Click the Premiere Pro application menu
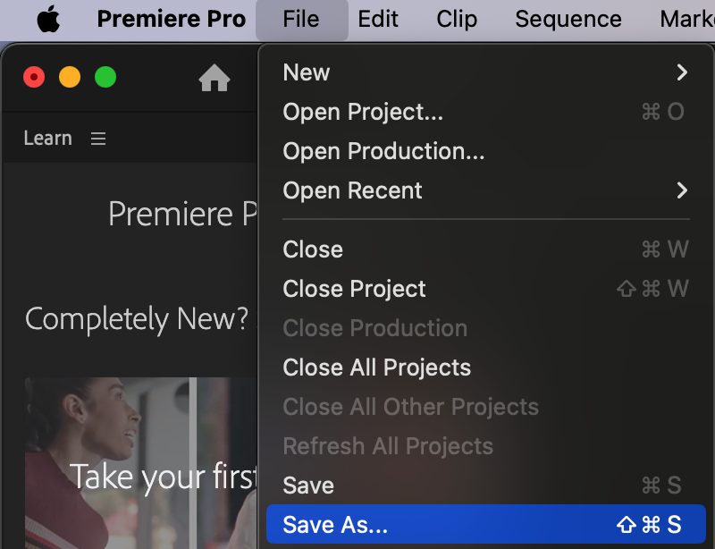The image size is (715, 549). point(171,19)
